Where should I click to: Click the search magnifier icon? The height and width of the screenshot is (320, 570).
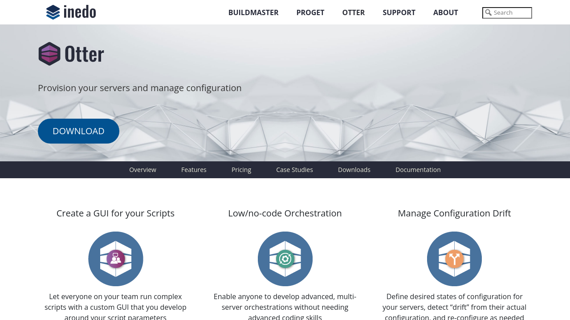tap(489, 13)
